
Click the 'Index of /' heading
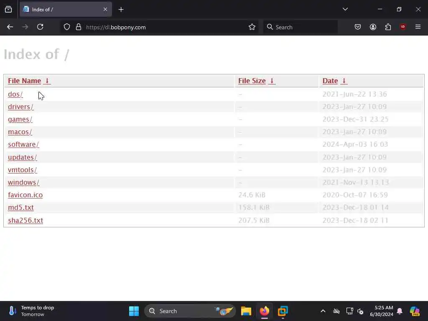[x=37, y=54]
